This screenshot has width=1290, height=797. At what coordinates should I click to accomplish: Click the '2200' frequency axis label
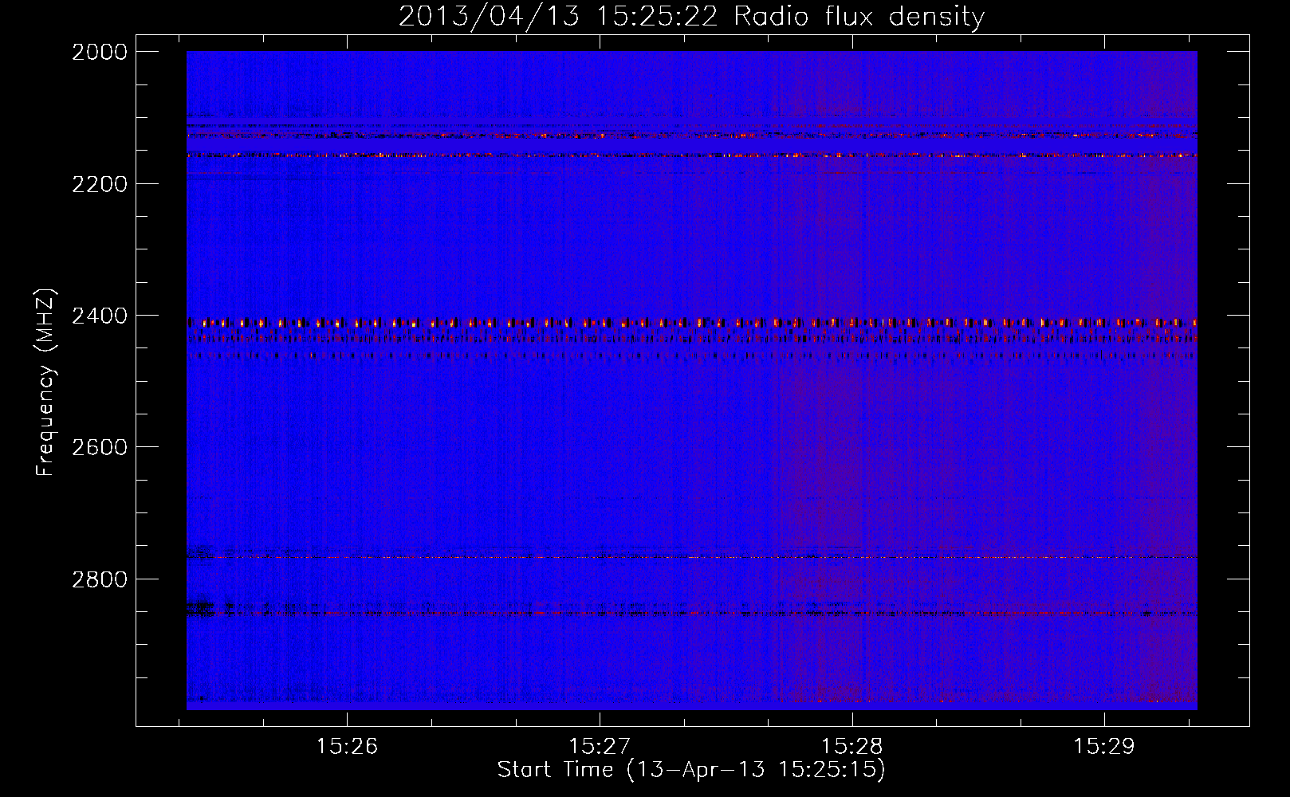100,184
